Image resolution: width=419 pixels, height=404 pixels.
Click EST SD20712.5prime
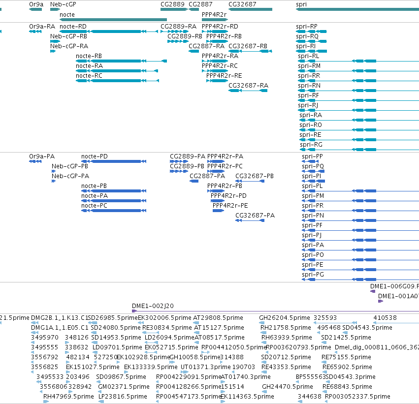pos(264,362)
